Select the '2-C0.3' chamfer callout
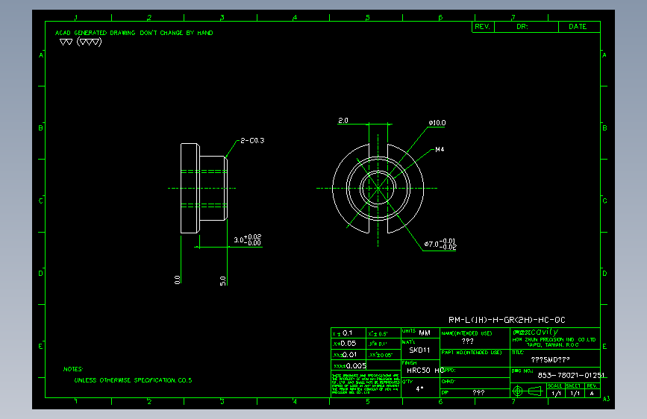This screenshot has height=419, width=647. pos(252,141)
